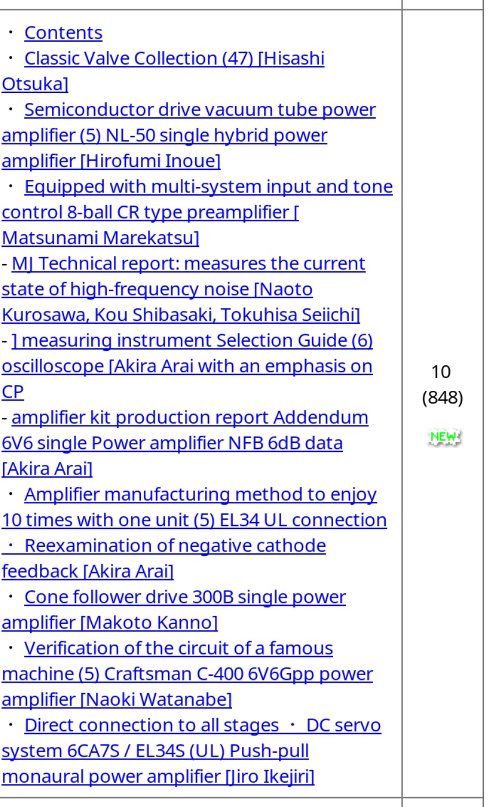Click the amplifier [Naoki Watanabe] text
The image size is (496, 807).
pyautogui.click(x=117, y=699)
